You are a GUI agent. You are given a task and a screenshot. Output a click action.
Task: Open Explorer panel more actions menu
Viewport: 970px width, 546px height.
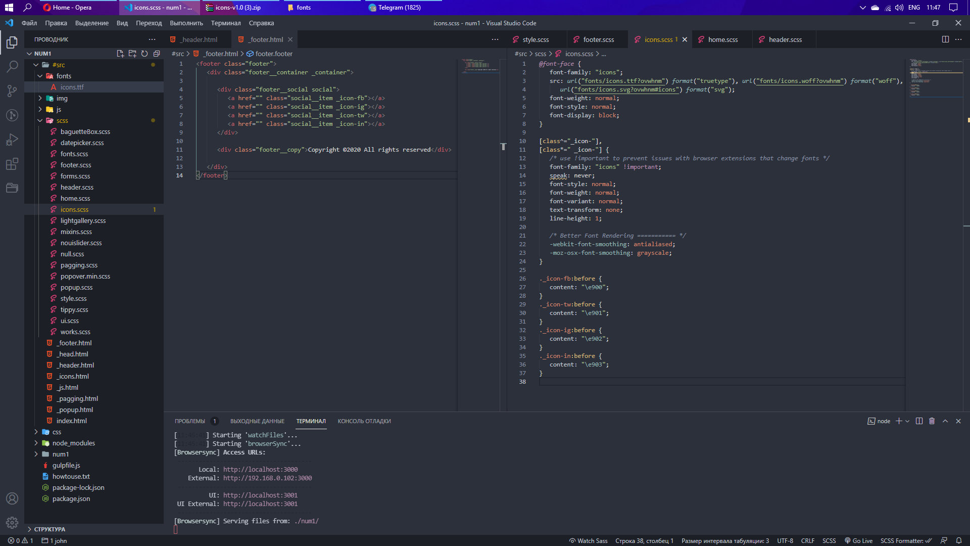click(152, 39)
